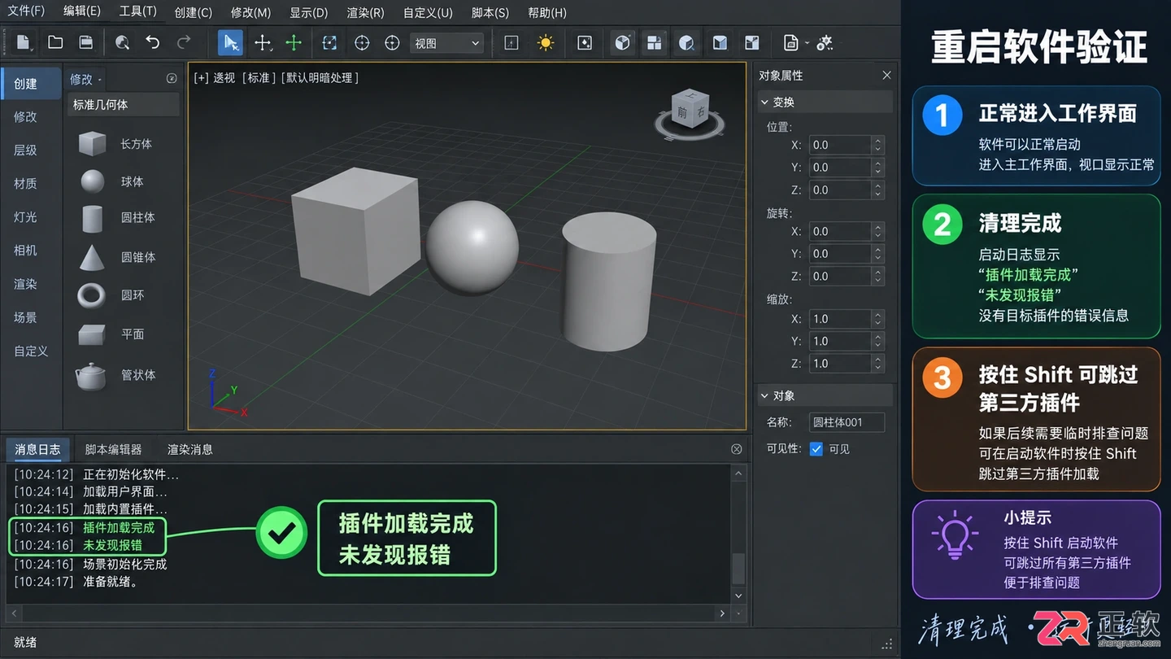Image resolution: width=1171 pixels, height=659 pixels.
Task: Open the 透视 perspective viewport menu
Action: pyautogui.click(x=224, y=78)
